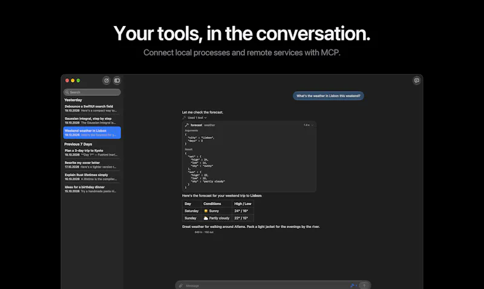This screenshot has width=484, height=289.
Task: Click the Partly cloudy conditions cell
Action: coord(217,218)
